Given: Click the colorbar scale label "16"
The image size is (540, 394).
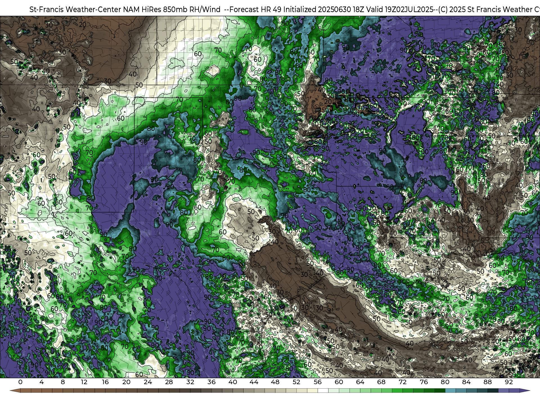Looking at the screenshot, I should 105,382.
